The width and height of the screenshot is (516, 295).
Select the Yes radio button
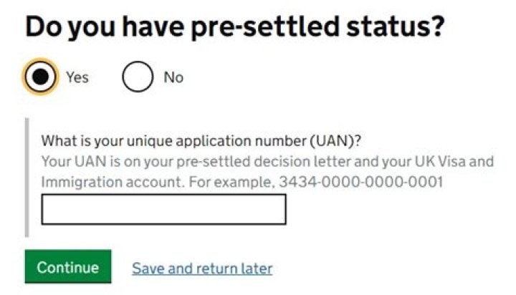(x=40, y=77)
